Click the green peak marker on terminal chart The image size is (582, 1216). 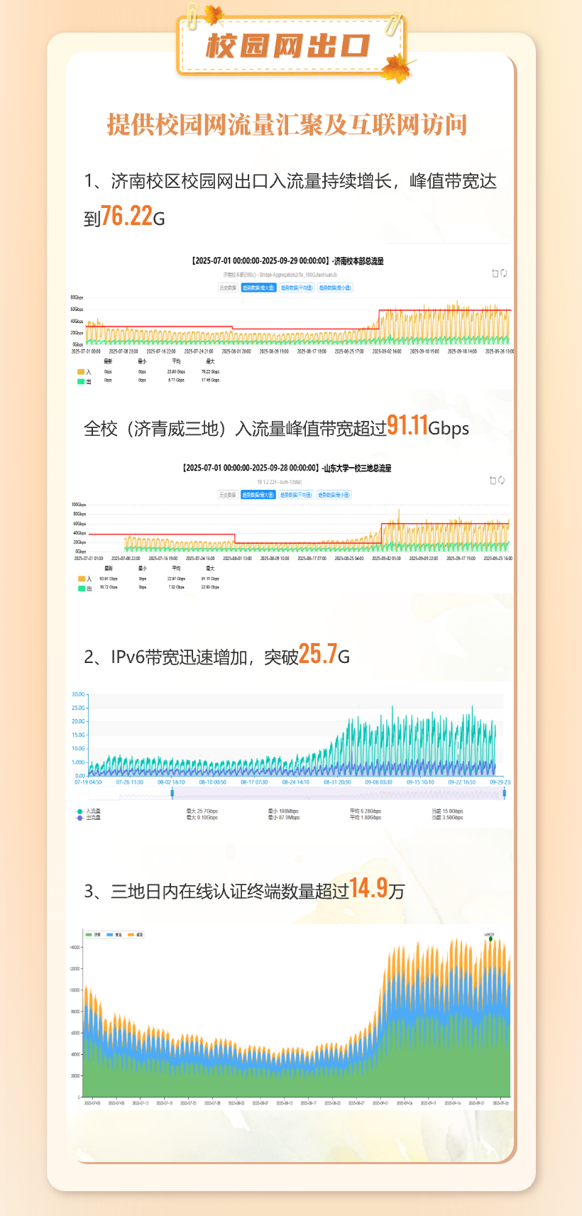click(490, 939)
